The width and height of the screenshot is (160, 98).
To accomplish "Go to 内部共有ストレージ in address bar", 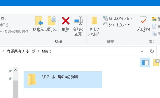I will [x=21, y=51].
